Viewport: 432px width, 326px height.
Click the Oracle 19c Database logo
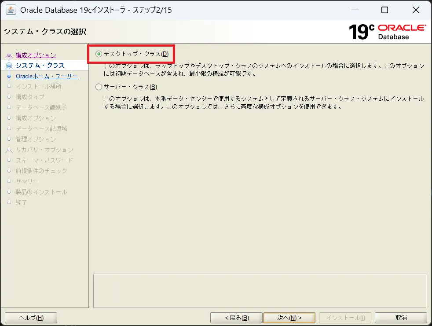388,32
